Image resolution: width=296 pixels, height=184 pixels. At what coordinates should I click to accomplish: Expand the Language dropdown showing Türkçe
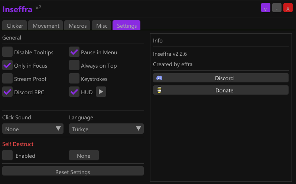pyautogui.click(x=106, y=129)
